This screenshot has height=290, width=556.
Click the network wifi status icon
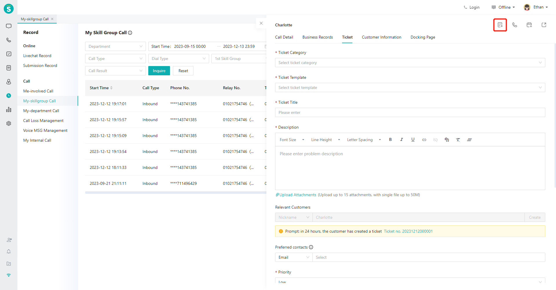[9, 275]
